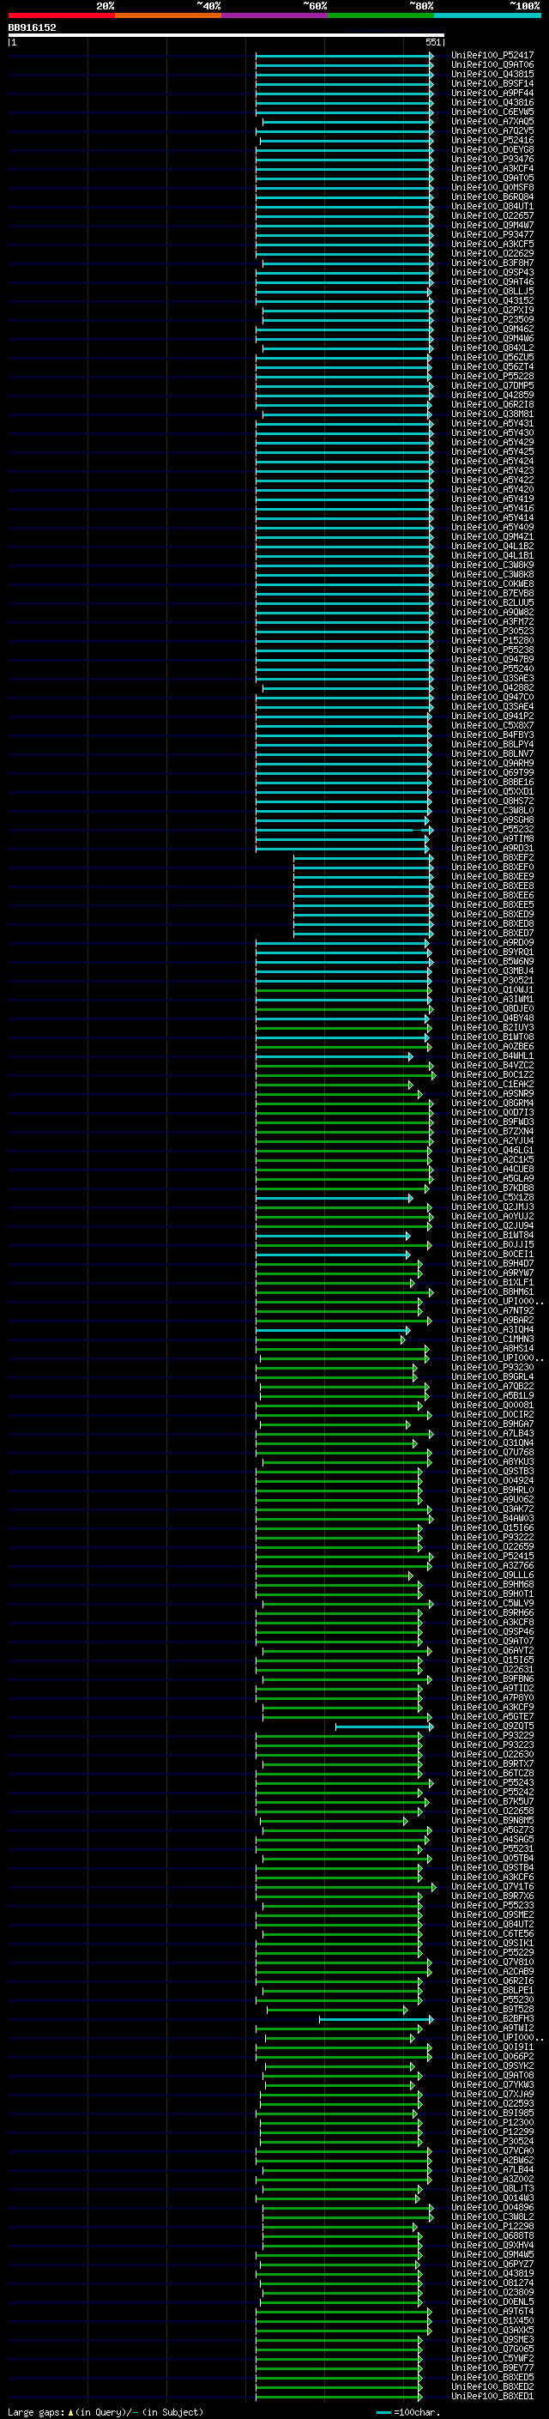The height and width of the screenshot is (2419, 549).
Task: Select hit label UniRef100_Q10WJ1
Action: [492, 989]
